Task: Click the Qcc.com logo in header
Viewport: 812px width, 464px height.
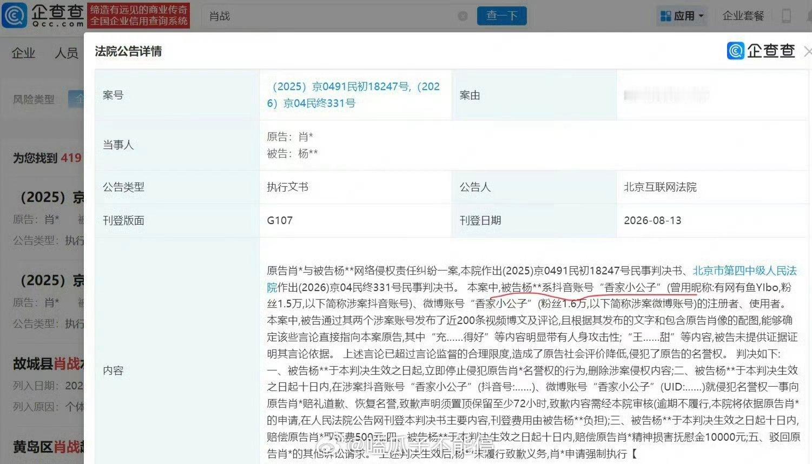Action: click(x=43, y=16)
